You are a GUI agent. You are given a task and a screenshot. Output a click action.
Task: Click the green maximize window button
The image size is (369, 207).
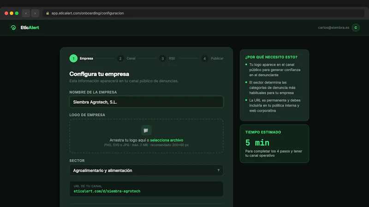[17, 13]
